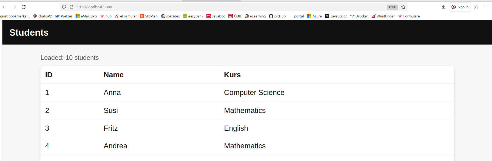The height and width of the screenshot is (161, 492).
Task: Open the eLearning bookmark
Action: point(255,16)
